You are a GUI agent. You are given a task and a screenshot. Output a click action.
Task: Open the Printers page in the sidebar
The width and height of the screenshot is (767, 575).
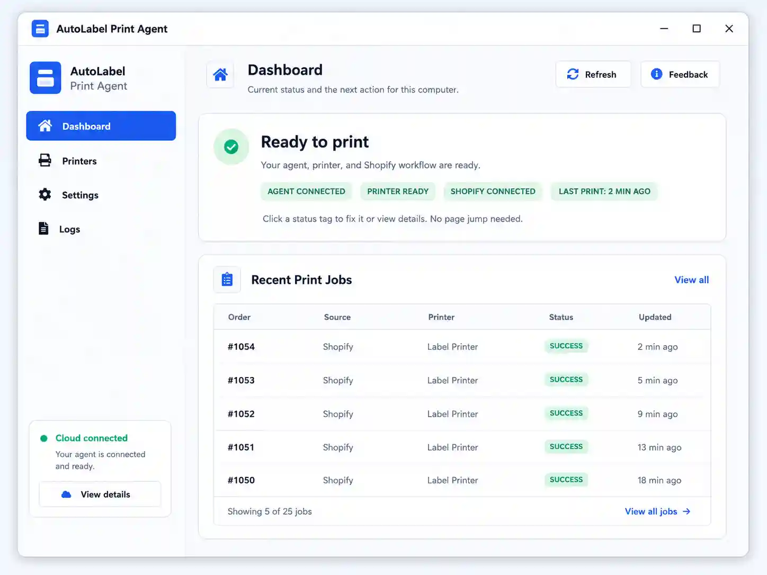(101, 161)
